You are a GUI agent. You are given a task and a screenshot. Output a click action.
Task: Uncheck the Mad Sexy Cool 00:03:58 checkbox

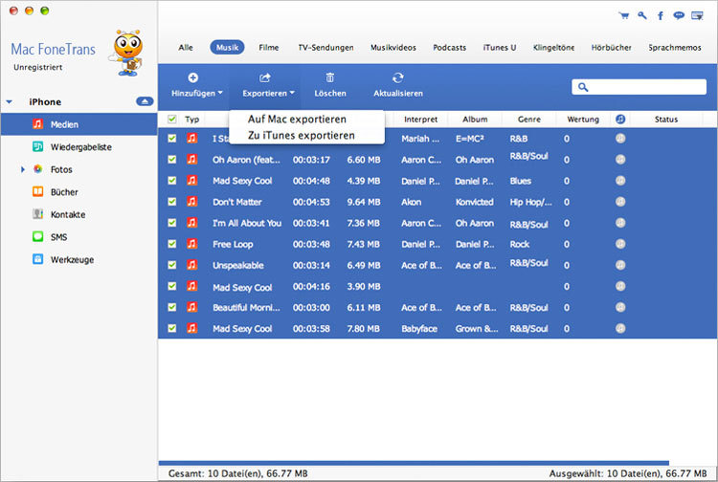coord(171,328)
